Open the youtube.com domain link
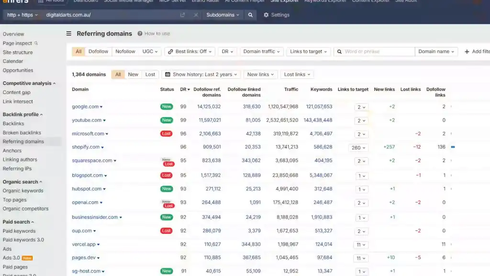 (x=87, y=120)
